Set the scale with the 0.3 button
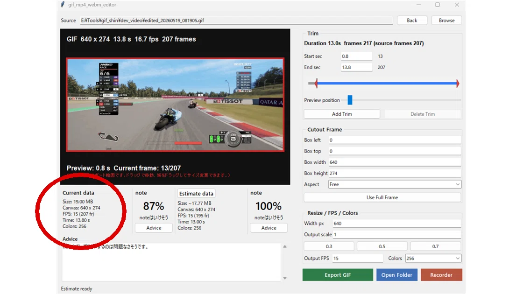The height and width of the screenshot is (294, 523). [329, 246]
